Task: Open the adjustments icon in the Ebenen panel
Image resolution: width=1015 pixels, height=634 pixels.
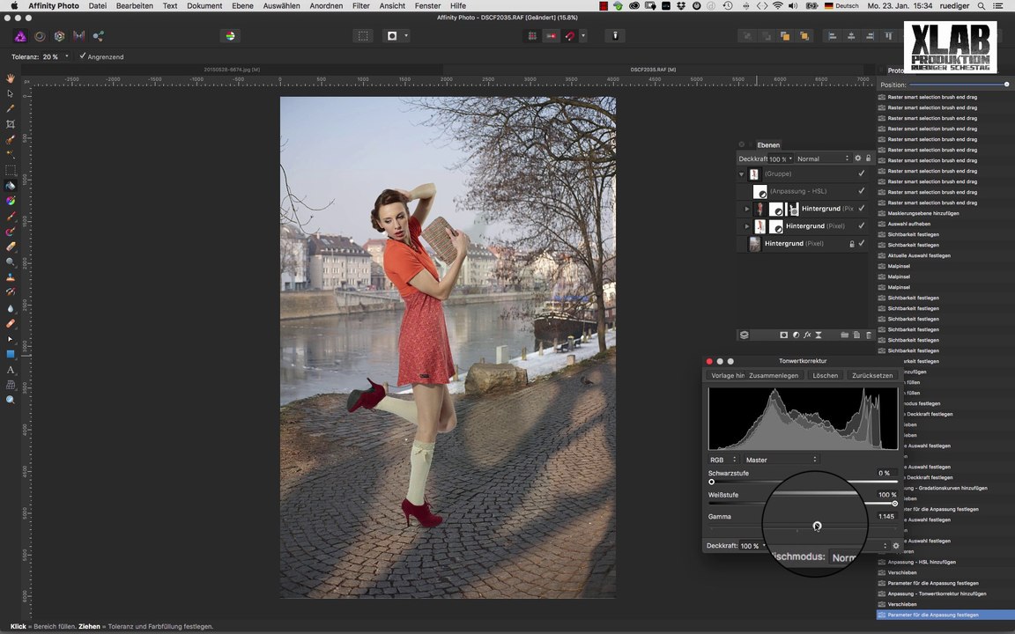Action: coord(796,335)
